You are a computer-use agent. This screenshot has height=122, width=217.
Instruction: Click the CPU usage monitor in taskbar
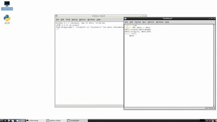(202, 121)
